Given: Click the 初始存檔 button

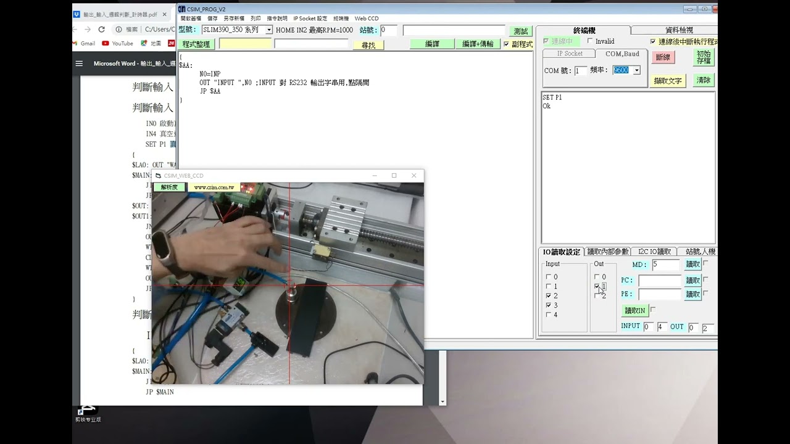Looking at the screenshot, I should [704, 57].
